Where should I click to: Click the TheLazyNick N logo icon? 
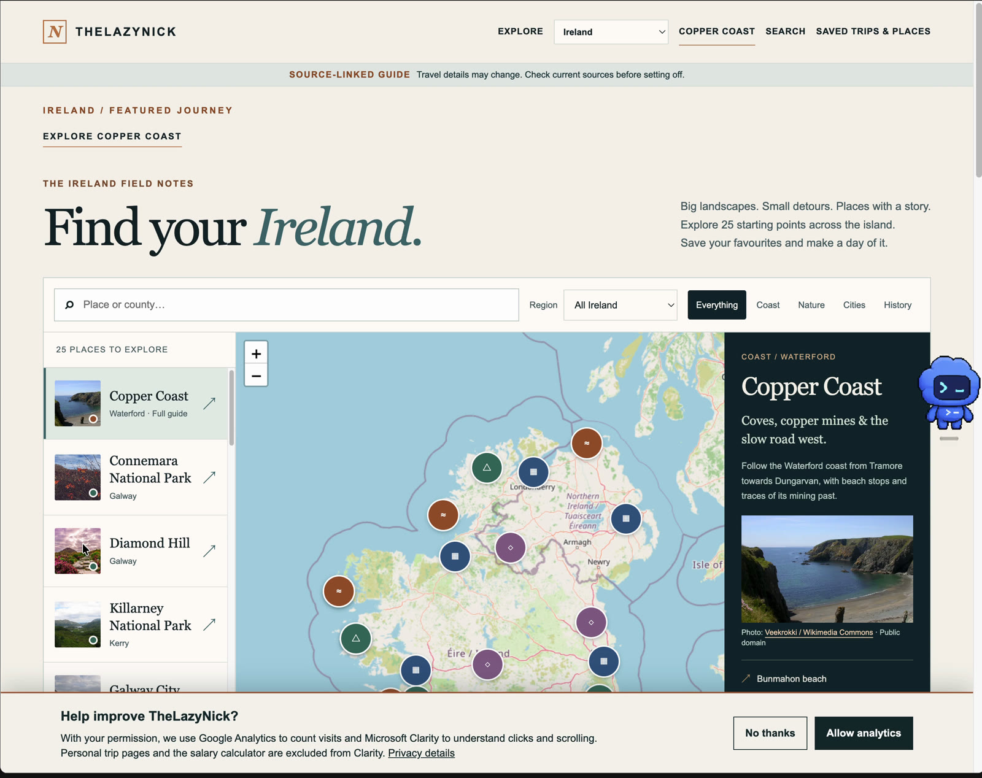coord(55,32)
